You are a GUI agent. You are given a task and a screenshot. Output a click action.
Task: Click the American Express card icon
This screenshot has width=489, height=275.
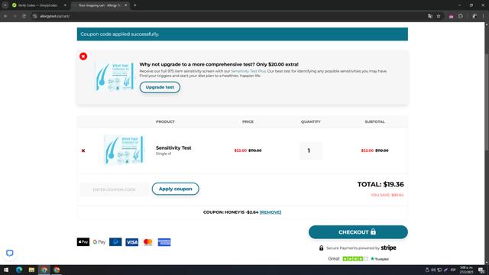[x=164, y=242]
